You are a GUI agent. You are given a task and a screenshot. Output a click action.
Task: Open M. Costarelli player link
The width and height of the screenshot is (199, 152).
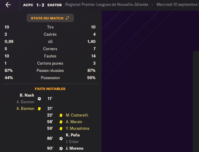(77, 115)
